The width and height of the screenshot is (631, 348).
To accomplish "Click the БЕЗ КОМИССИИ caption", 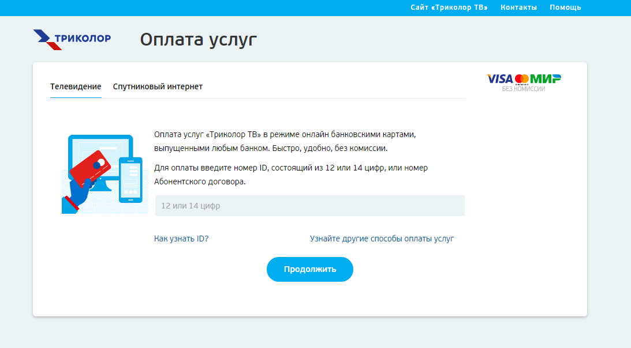I will coord(524,89).
